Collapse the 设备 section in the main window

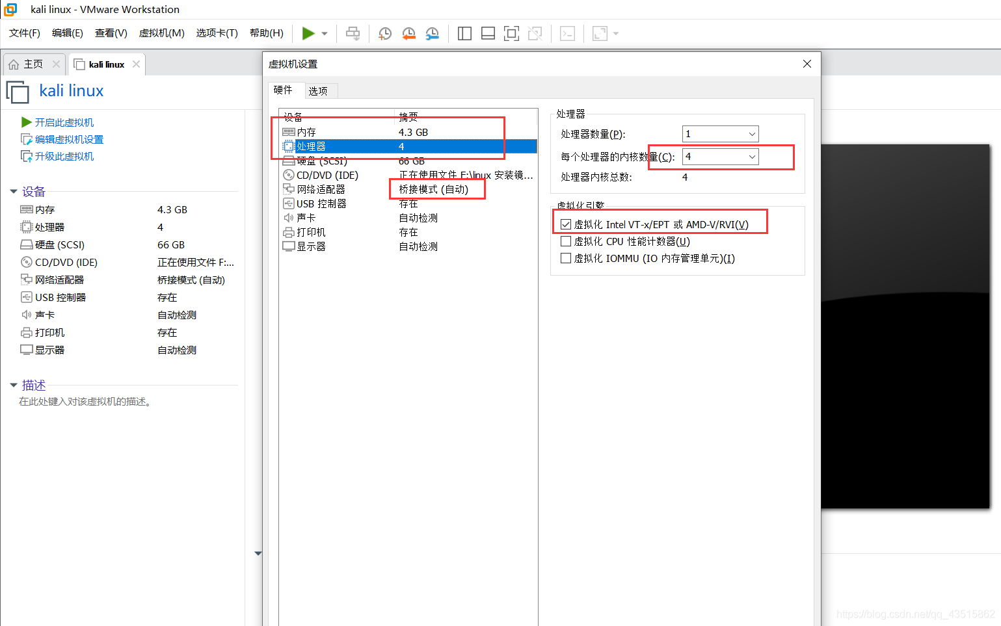click(x=14, y=191)
